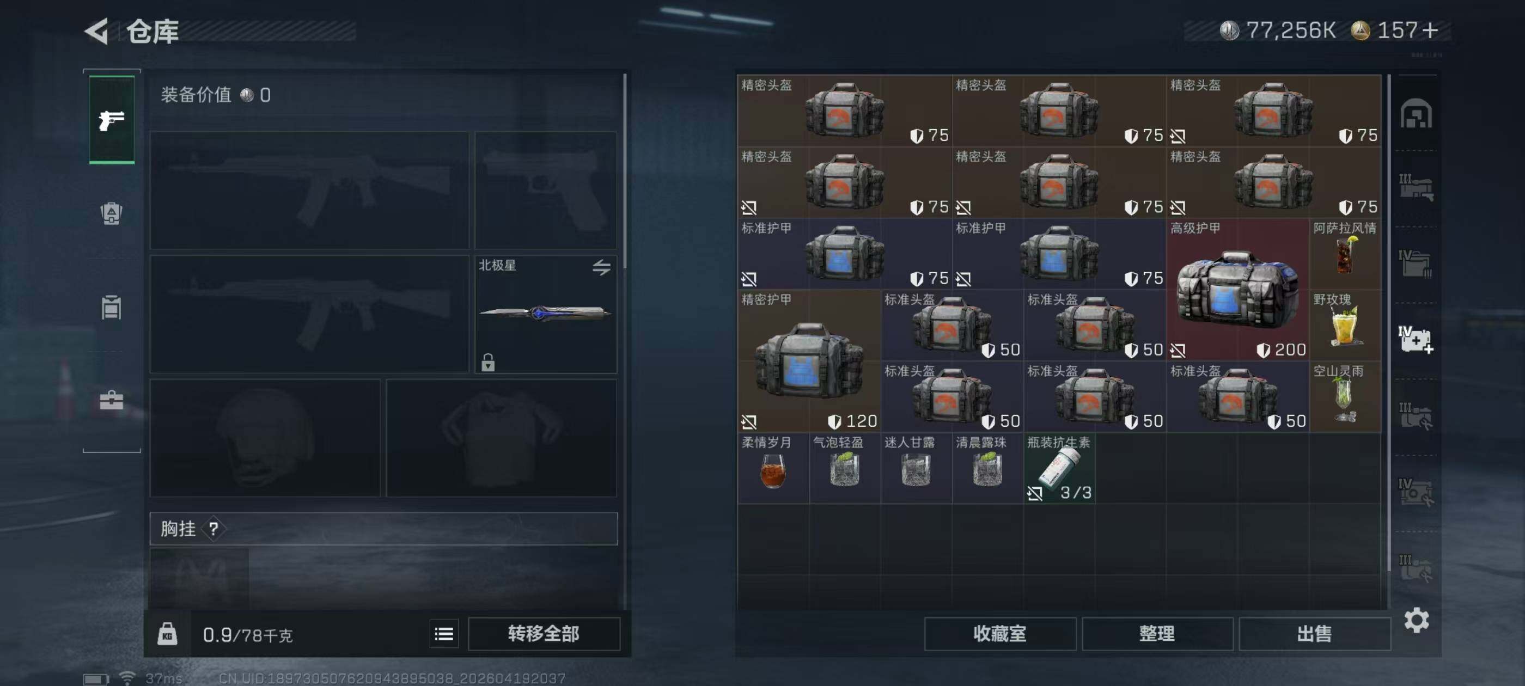Open the 收藏室 collection room
Viewport: 1525px width, 686px height.
[x=1000, y=634]
